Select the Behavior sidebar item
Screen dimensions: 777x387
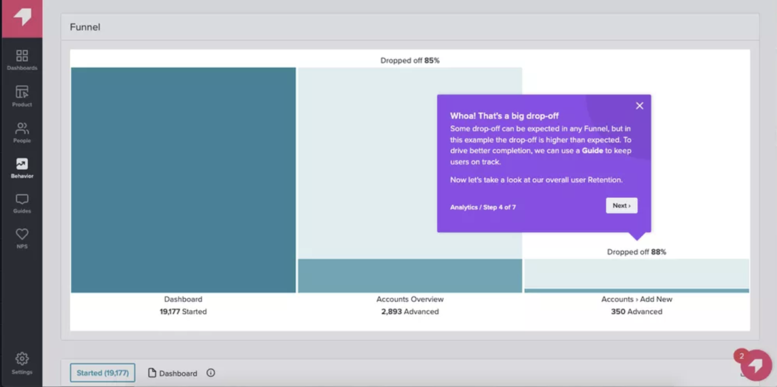[22, 168]
